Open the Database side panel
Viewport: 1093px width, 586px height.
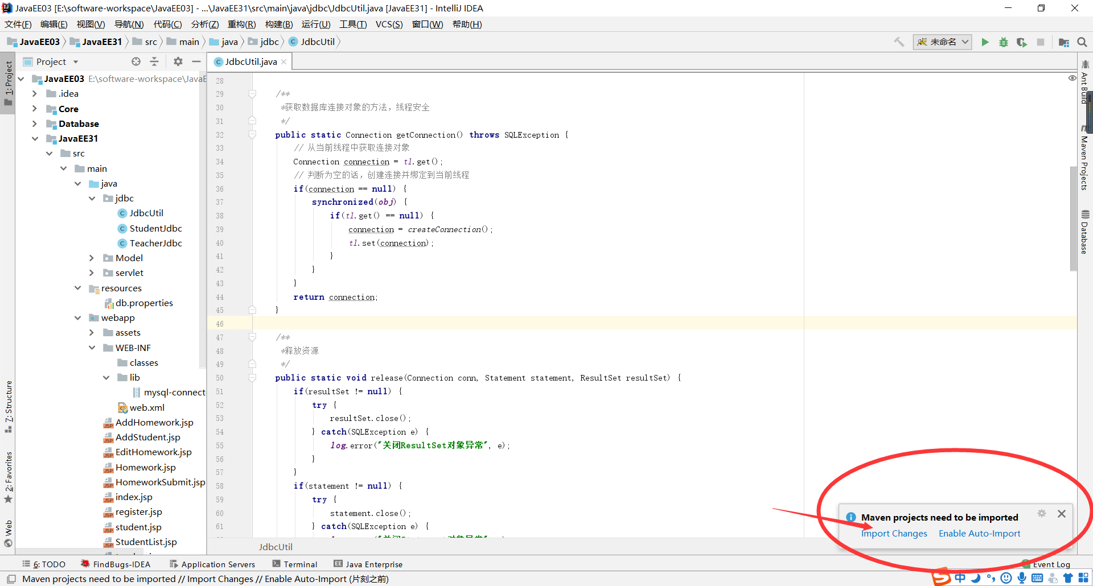pyautogui.click(x=1085, y=232)
